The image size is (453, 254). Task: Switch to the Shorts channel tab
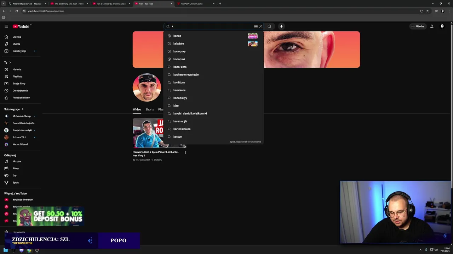150,110
